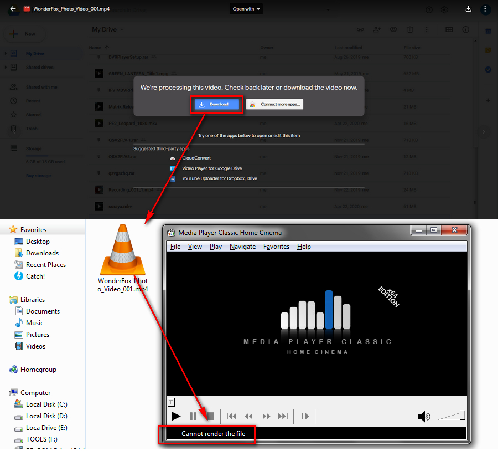Click the preview eye icon in Drive toolbar

click(x=393, y=29)
